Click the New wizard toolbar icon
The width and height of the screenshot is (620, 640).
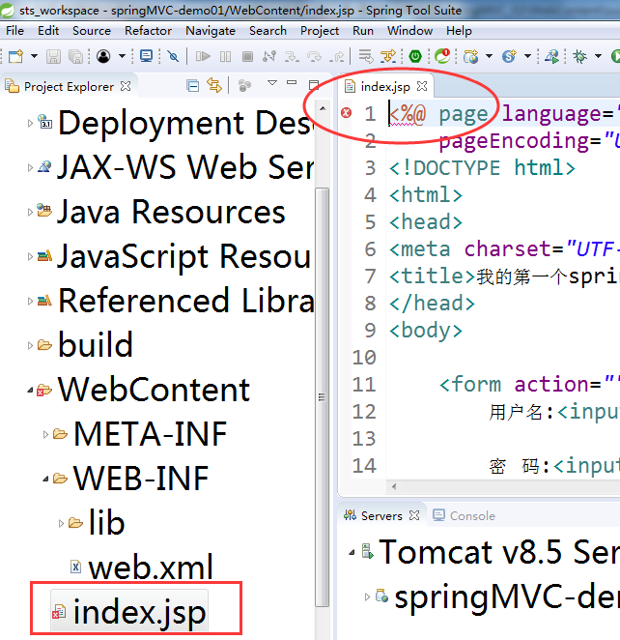pos(15,56)
